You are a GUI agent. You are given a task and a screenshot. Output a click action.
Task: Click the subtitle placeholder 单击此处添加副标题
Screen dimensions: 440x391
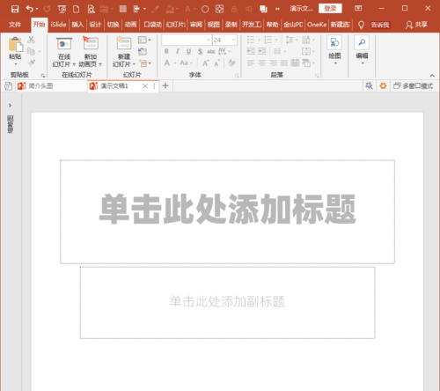(x=227, y=302)
